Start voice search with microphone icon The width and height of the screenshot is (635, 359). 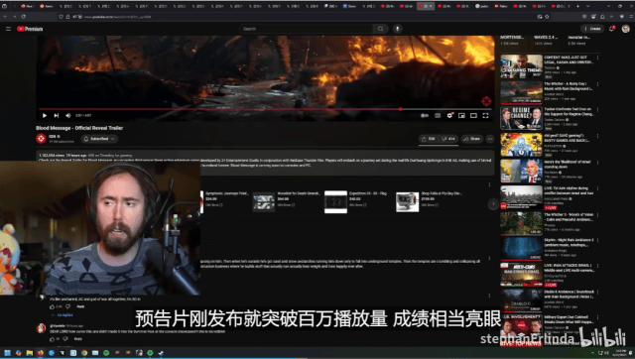pyautogui.click(x=397, y=29)
